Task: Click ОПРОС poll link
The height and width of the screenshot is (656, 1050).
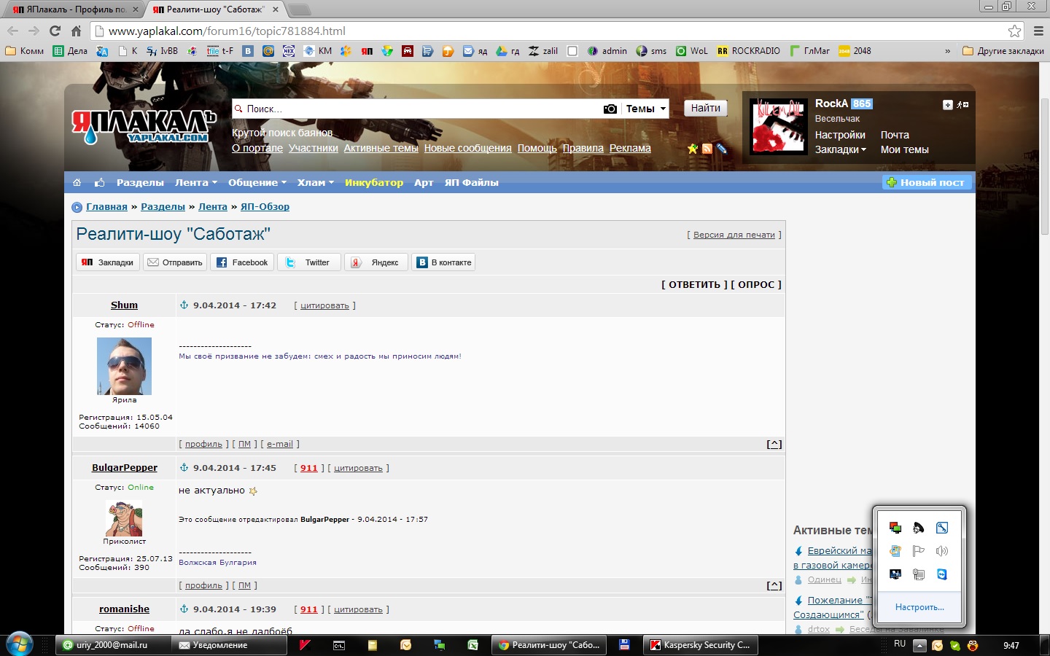Action: coord(756,284)
